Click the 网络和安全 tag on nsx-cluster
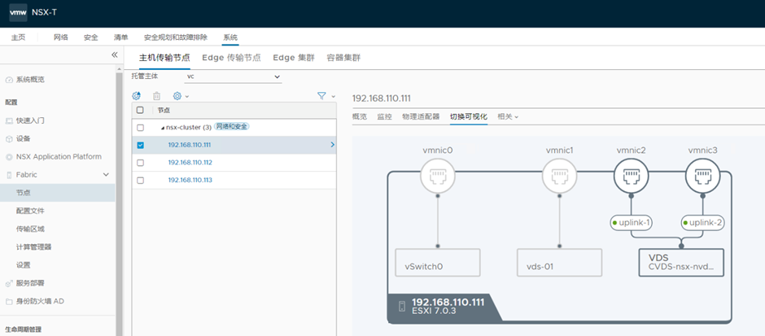The image size is (765, 336). (232, 127)
